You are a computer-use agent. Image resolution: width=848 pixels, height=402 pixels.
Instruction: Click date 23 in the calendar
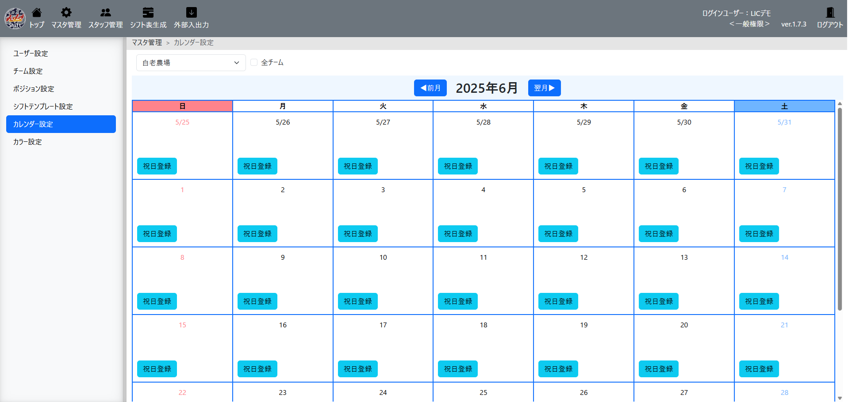pos(283,393)
